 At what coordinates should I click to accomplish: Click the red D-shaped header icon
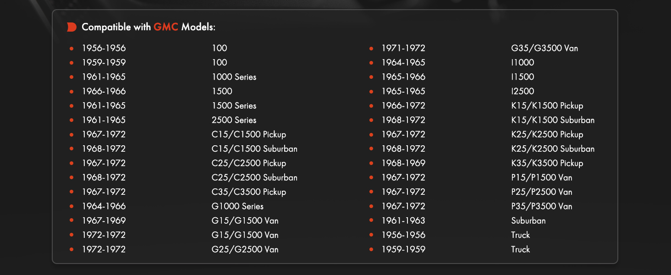click(x=71, y=27)
